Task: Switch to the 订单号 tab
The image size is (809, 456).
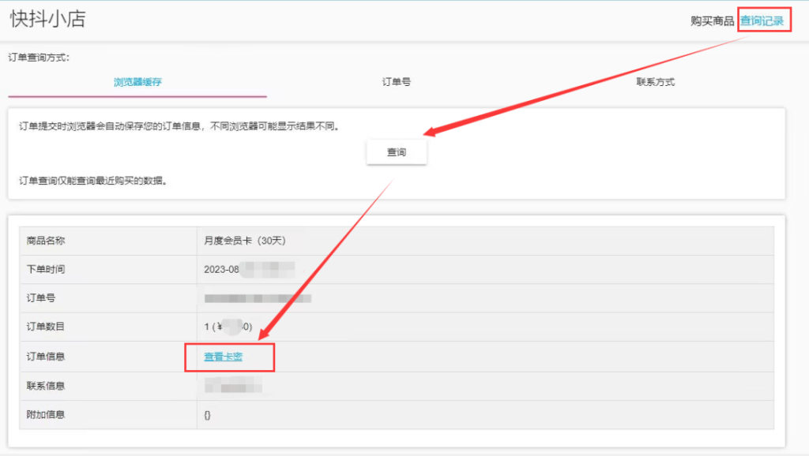Action: 397,82
